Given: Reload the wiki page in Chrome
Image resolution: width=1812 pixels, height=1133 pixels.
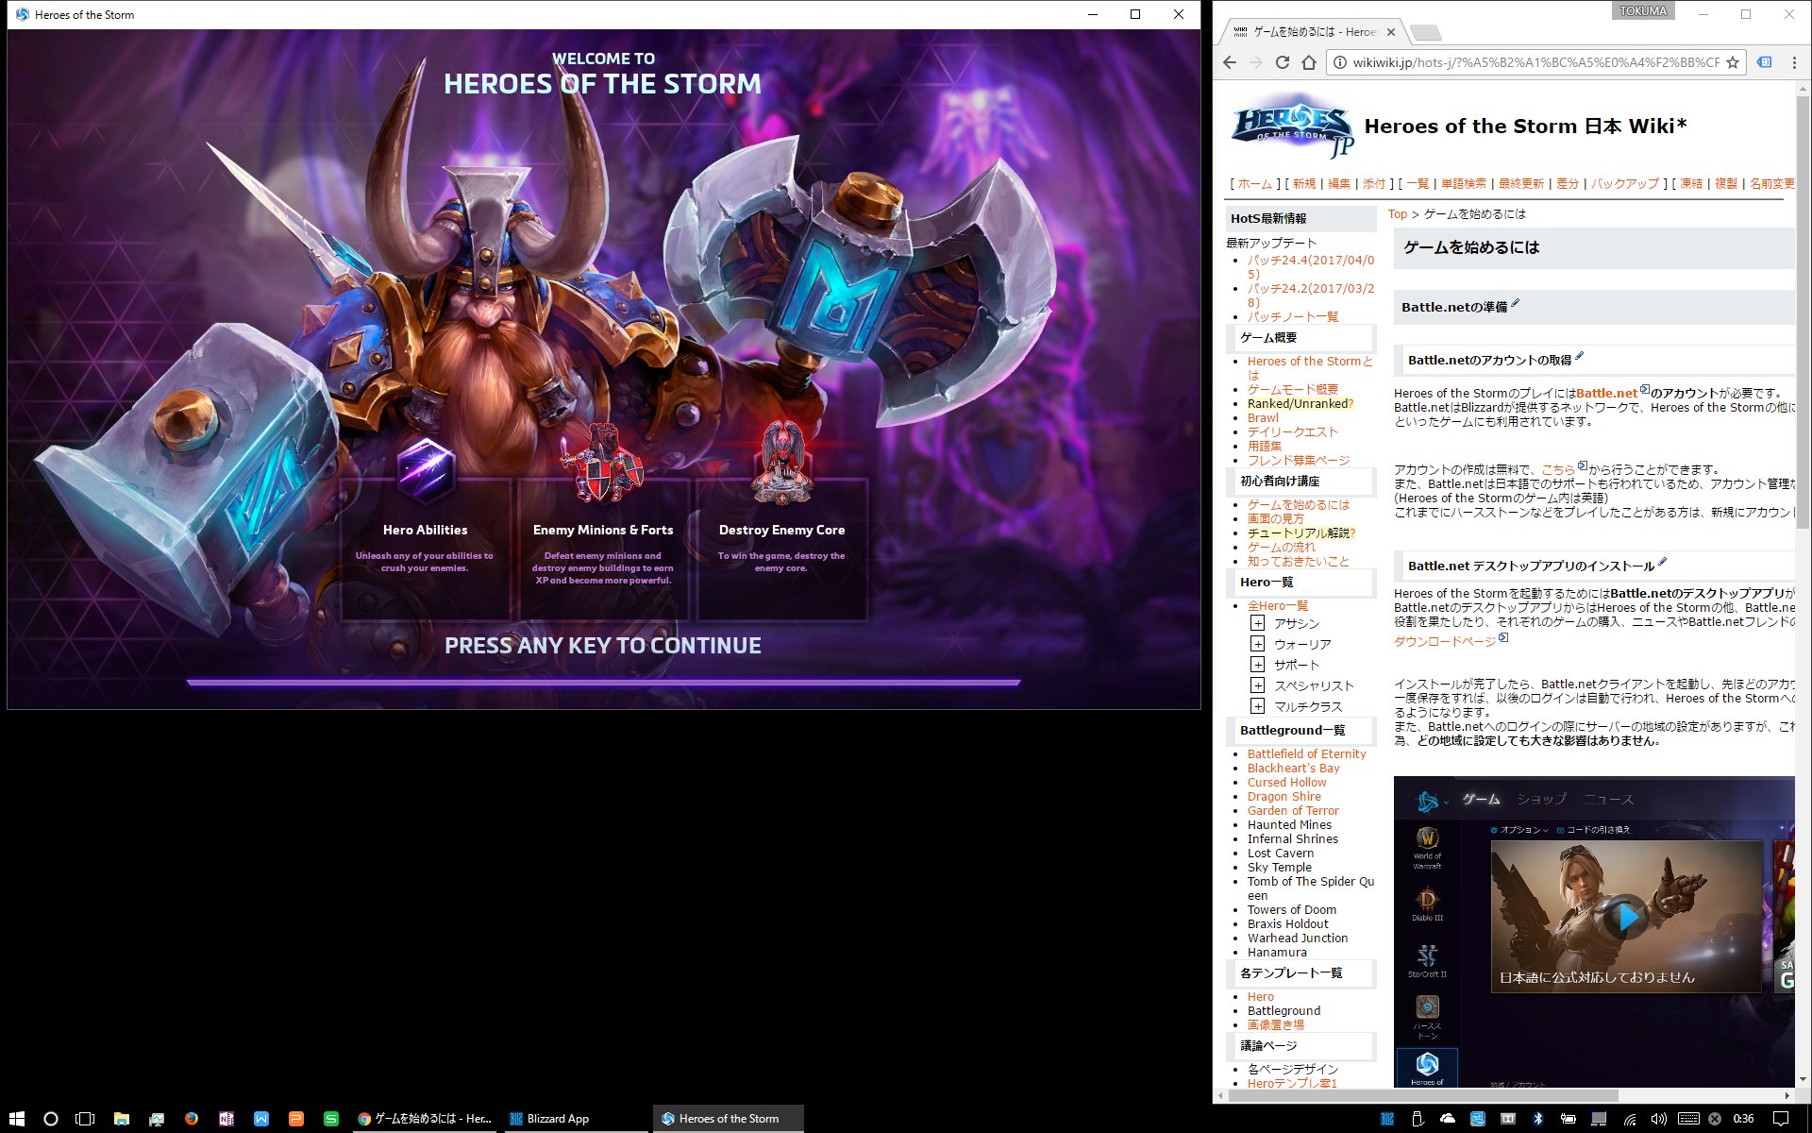Looking at the screenshot, I should (1282, 62).
